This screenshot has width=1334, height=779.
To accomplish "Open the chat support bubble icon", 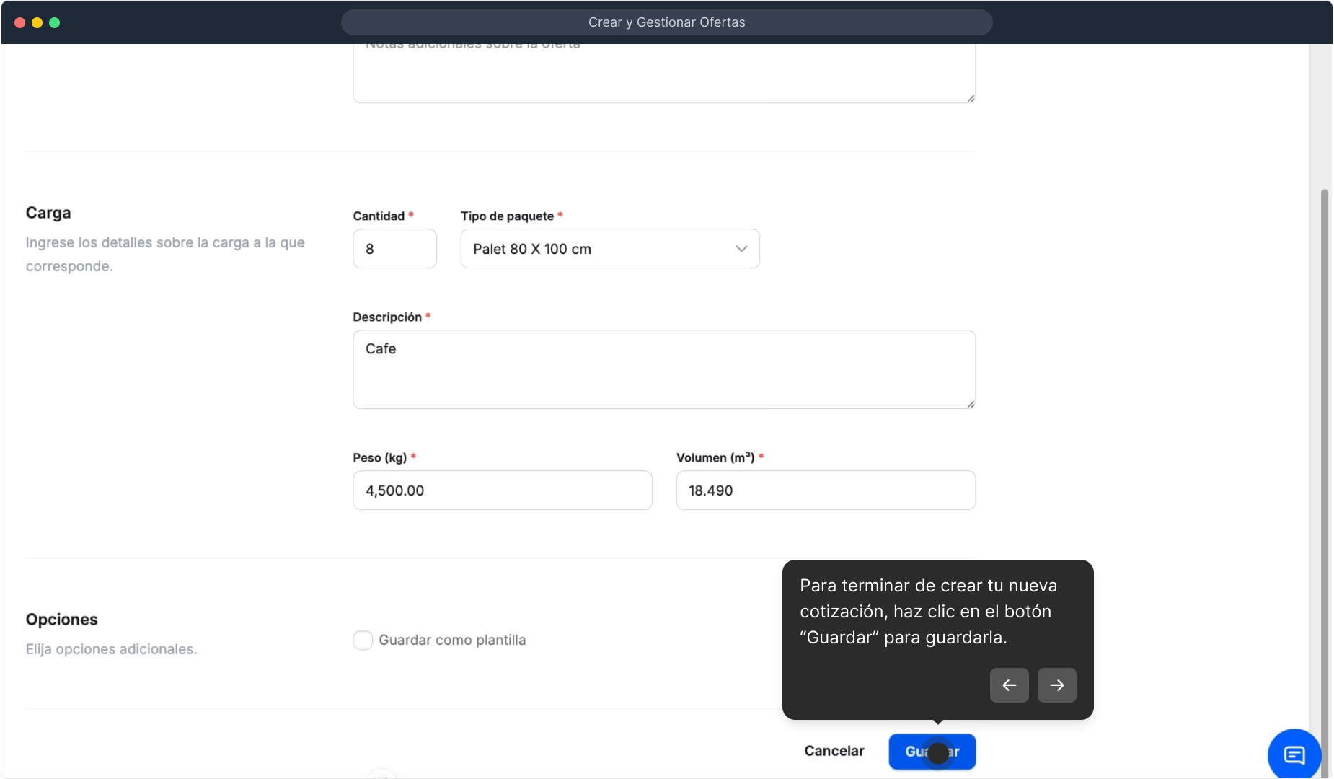I will click(1294, 754).
